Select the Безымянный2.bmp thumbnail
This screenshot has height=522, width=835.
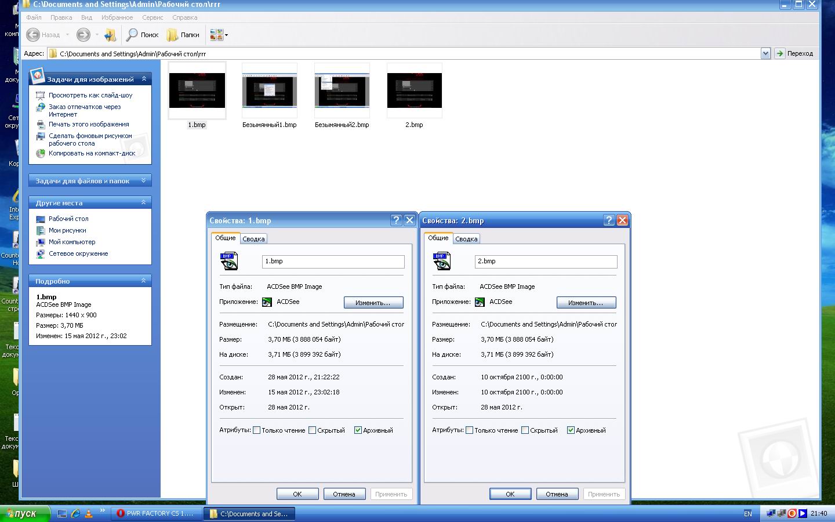pos(342,91)
